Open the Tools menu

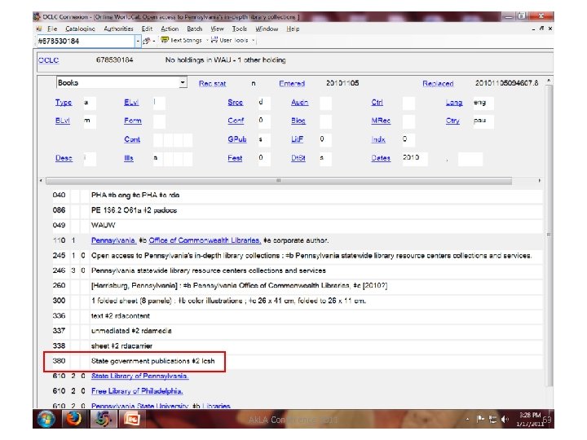pos(239,29)
